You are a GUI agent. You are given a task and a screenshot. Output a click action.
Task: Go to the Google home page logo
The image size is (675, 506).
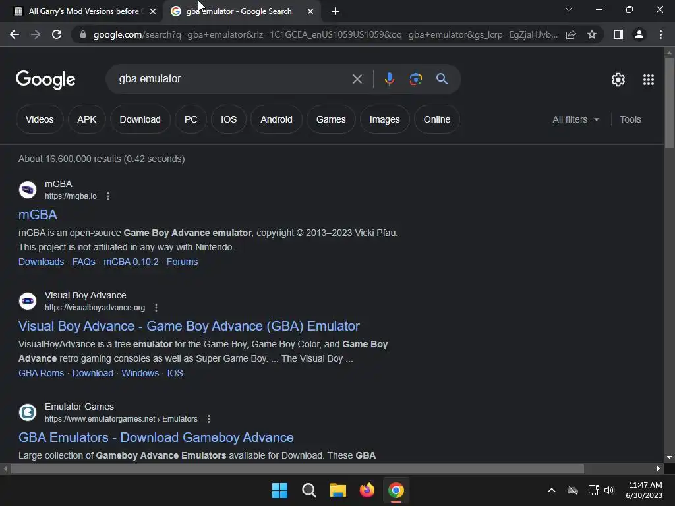(x=45, y=80)
